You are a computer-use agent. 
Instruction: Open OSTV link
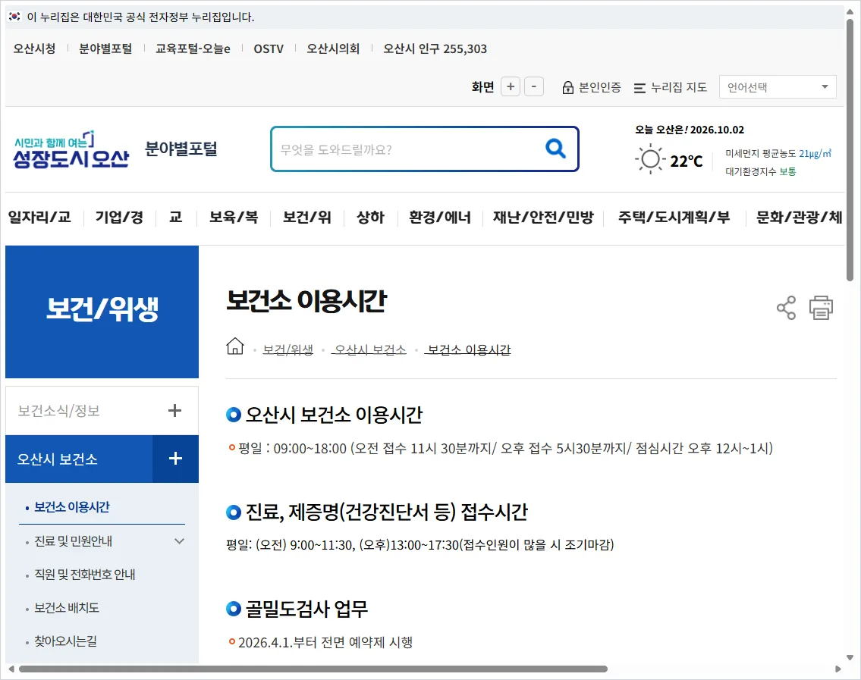point(269,49)
